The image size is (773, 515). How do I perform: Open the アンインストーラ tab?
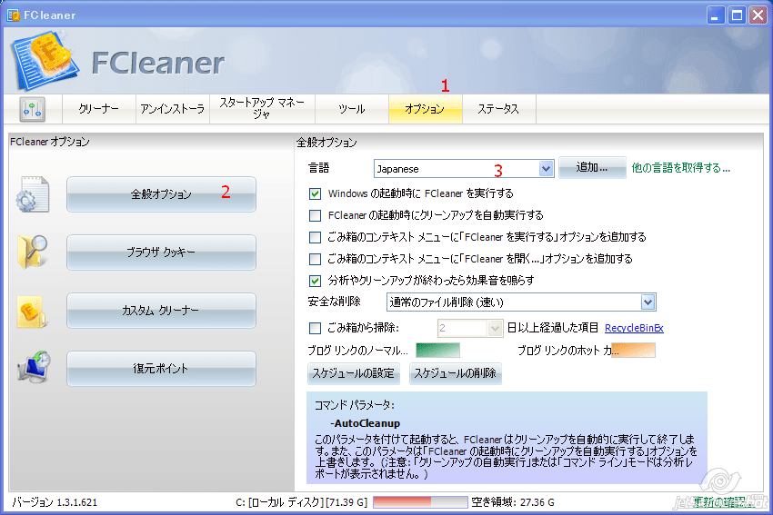(x=173, y=109)
